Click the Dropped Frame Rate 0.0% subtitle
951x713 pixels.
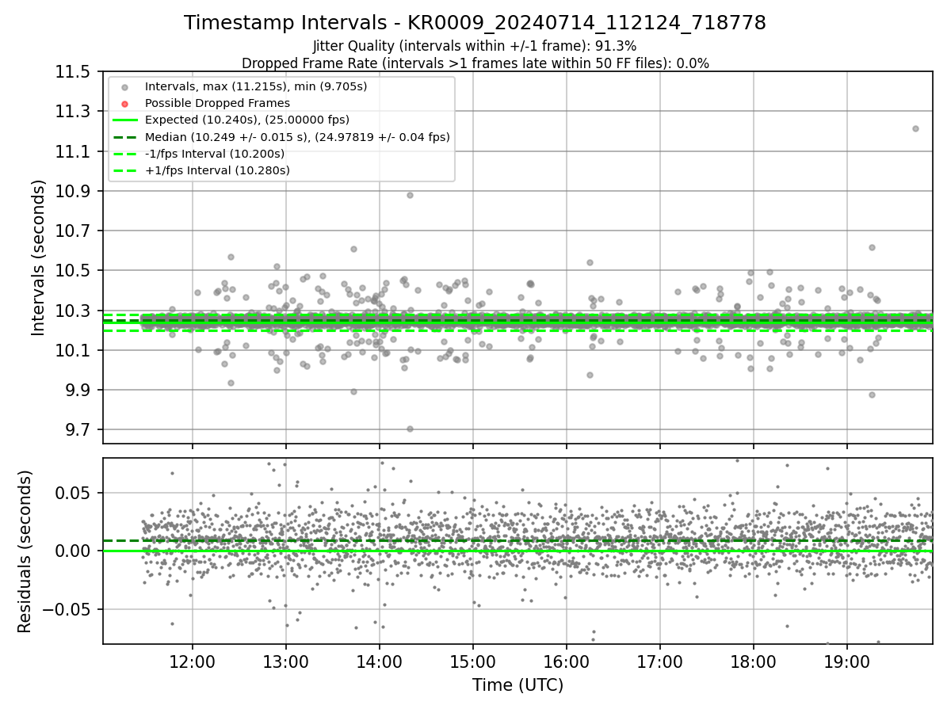(475, 63)
